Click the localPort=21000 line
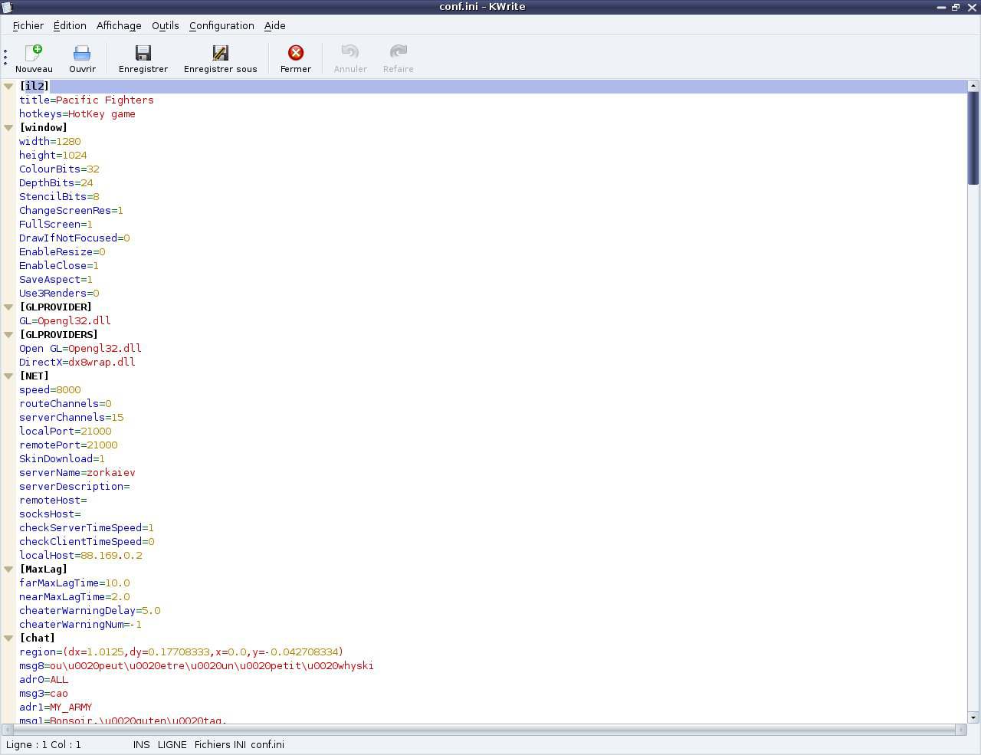The height and width of the screenshot is (755, 981). [65, 432]
